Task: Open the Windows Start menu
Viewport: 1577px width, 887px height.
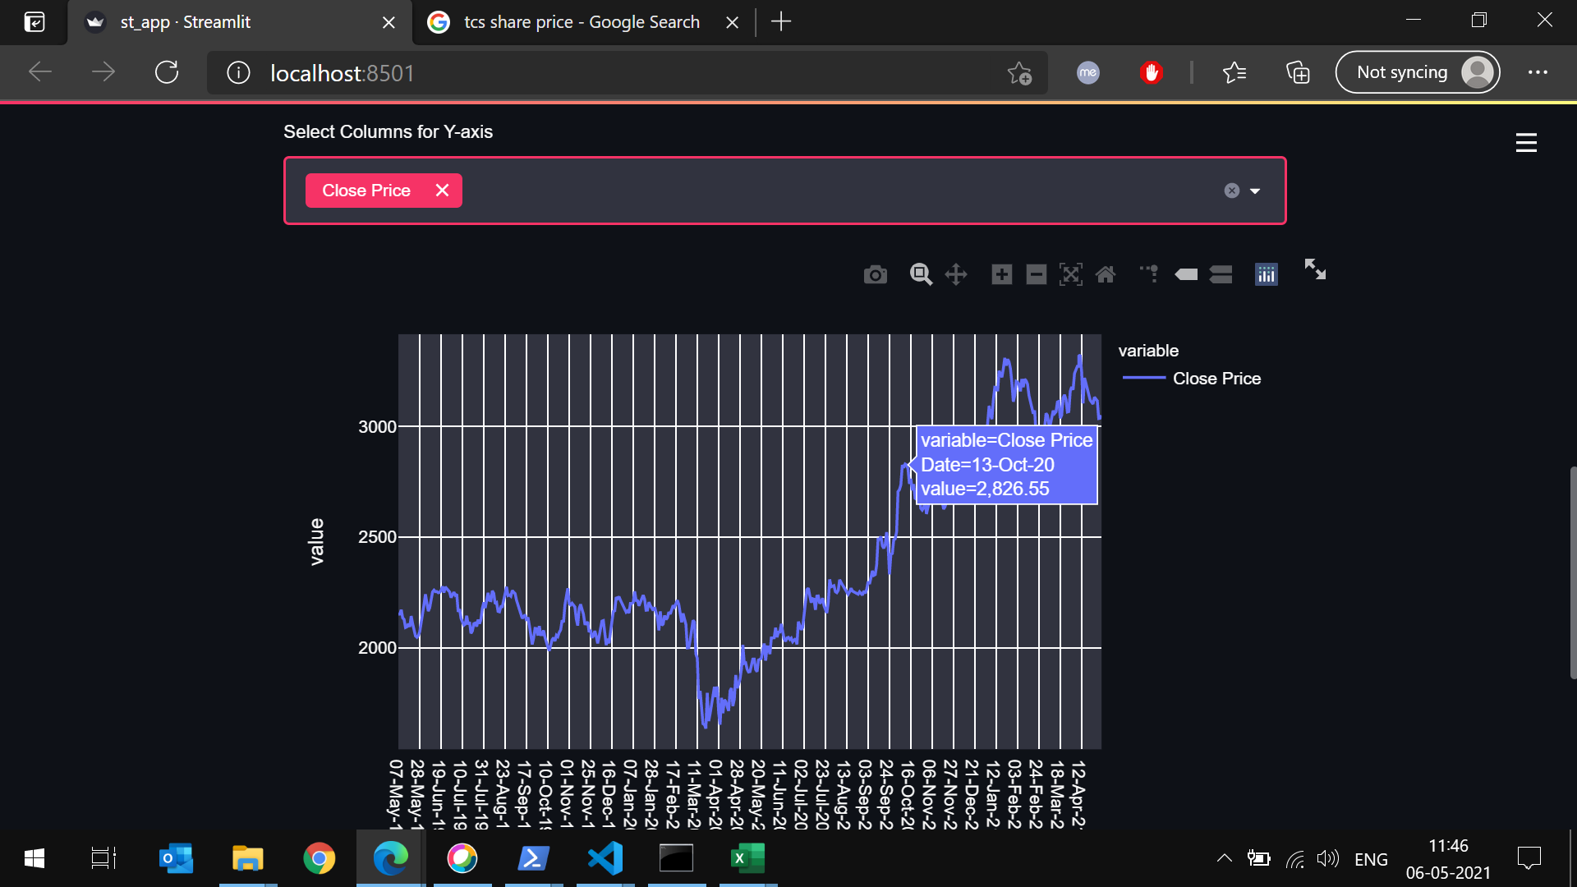Action: coord(34,859)
